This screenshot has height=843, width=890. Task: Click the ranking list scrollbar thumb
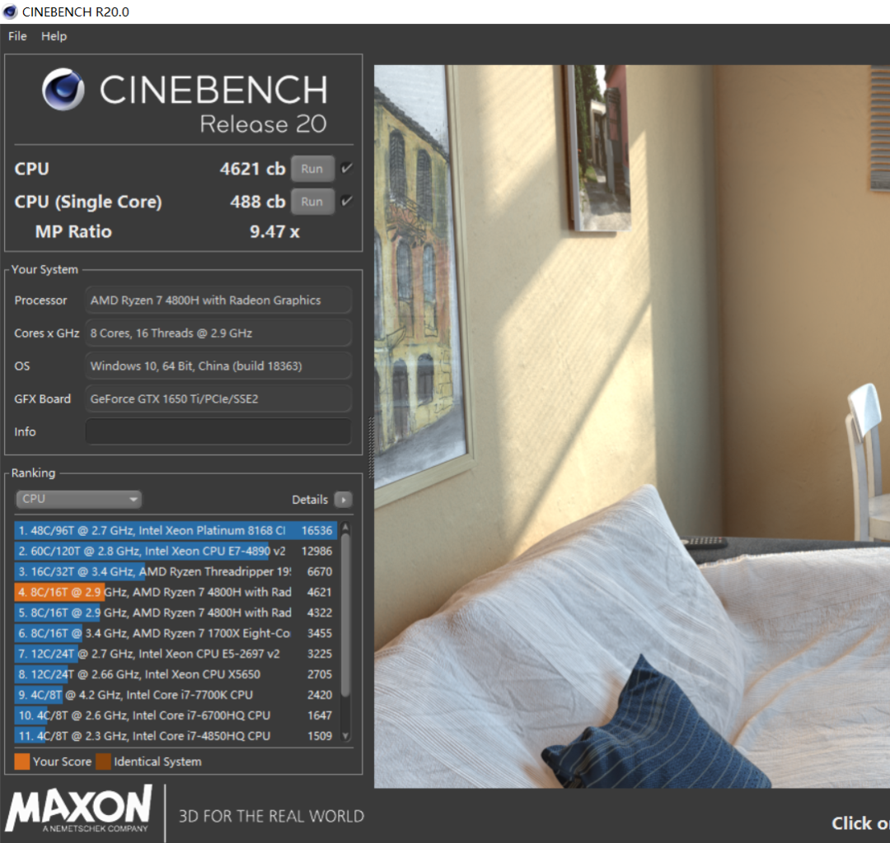click(345, 615)
